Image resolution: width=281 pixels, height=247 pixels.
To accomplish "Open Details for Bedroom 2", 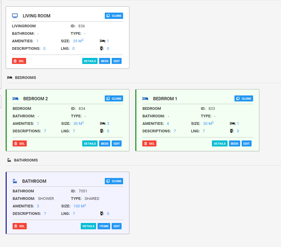I will coord(90,143).
